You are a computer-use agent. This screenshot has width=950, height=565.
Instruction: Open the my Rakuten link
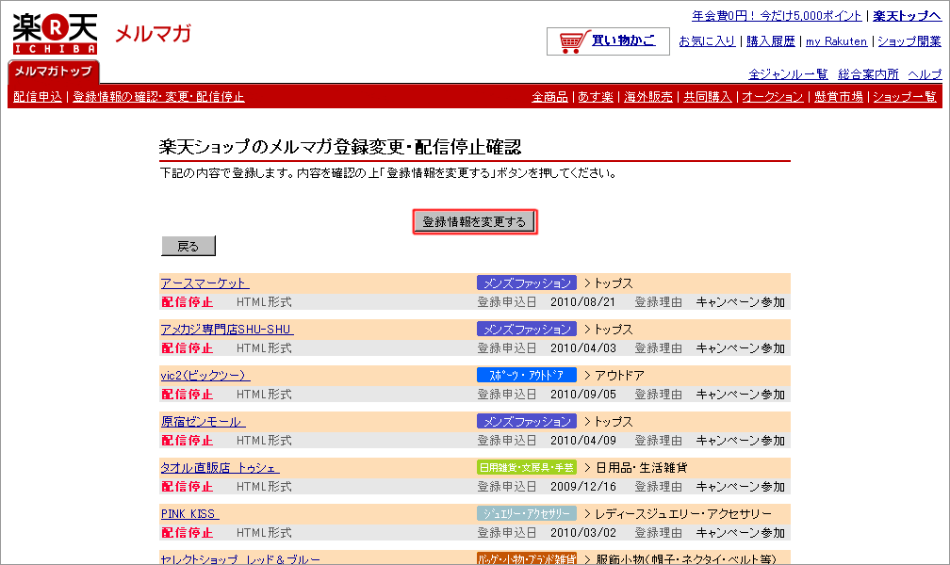click(x=836, y=41)
